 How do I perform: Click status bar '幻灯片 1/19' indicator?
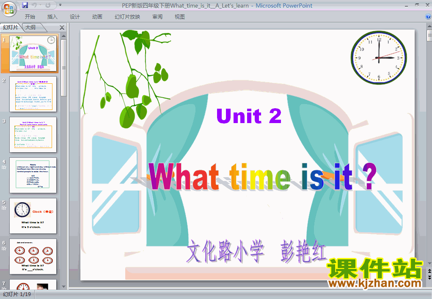17,294
